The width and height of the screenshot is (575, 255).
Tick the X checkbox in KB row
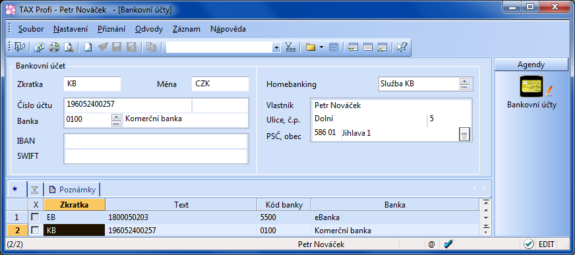pos(35,231)
